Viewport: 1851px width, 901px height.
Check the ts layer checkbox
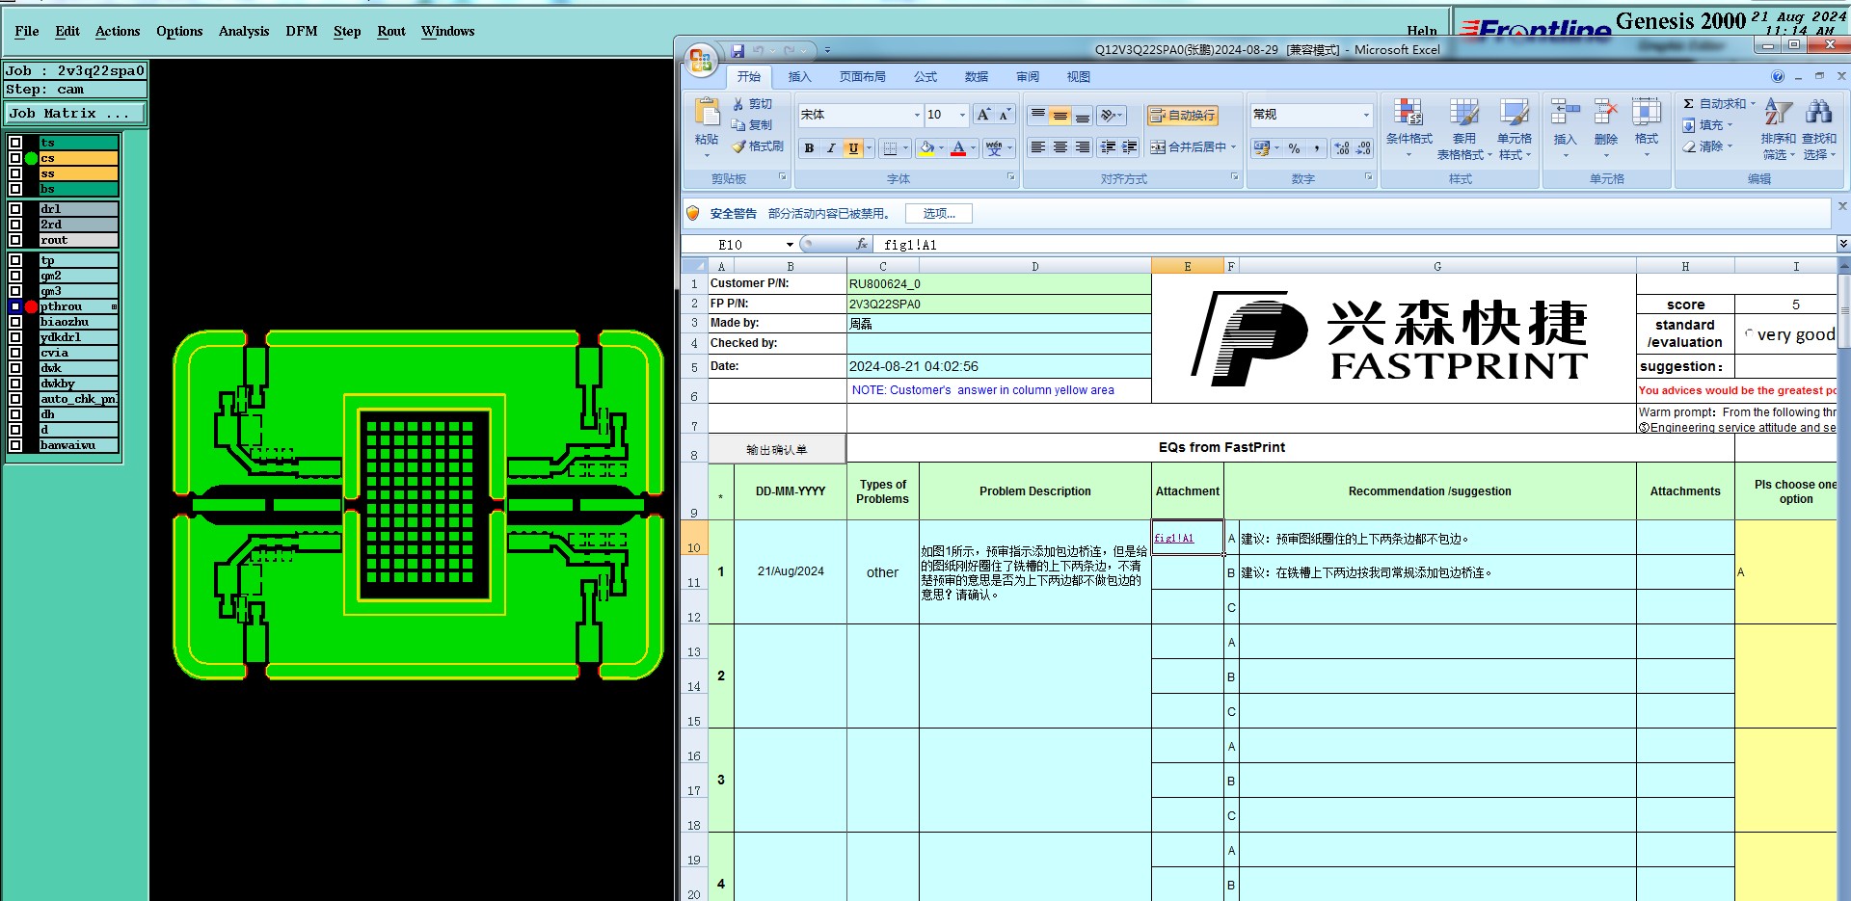point(15,143)
